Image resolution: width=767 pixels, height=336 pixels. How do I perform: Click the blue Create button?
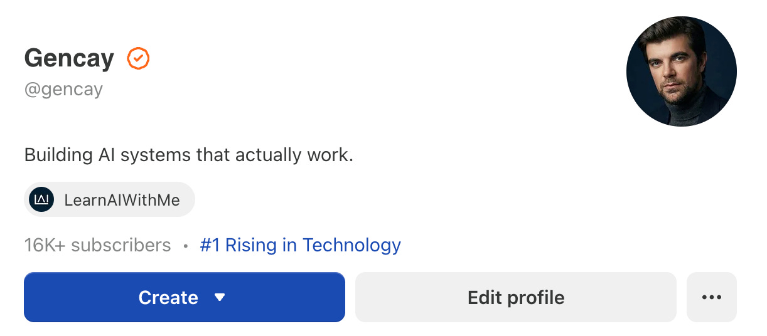[x=185, y=297]
